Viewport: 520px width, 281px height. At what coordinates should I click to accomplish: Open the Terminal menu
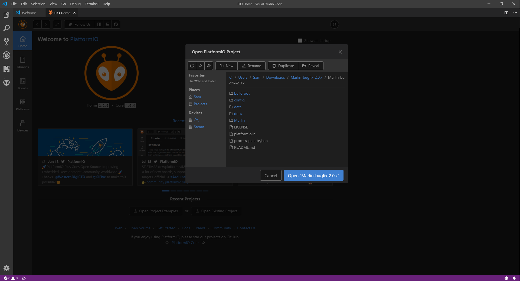91,4
